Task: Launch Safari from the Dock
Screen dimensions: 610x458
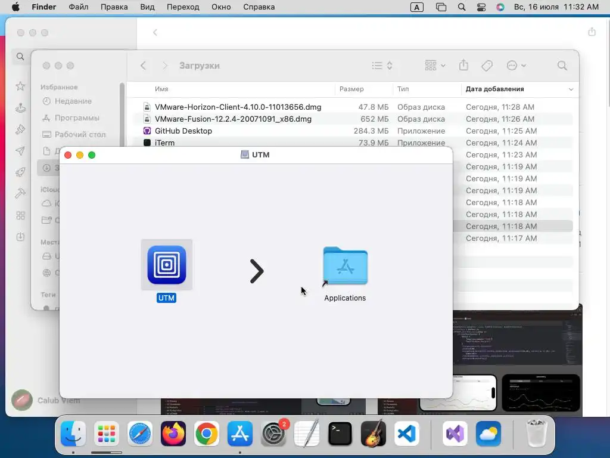Action: tap(139, 434)
